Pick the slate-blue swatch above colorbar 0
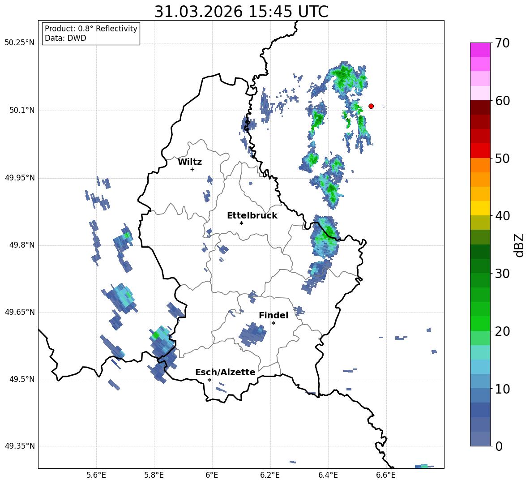Image resolution: width=530 pixels, height=484 pixels. [480, 439]
